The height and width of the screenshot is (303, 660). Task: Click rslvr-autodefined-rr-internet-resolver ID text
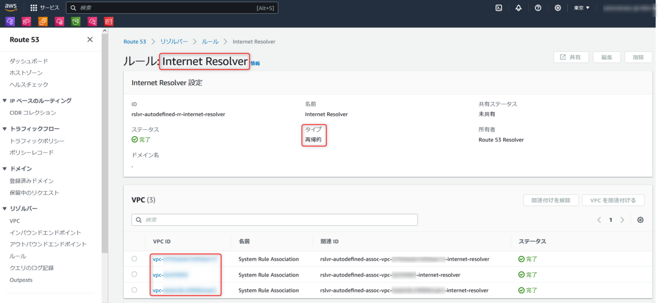178,114
